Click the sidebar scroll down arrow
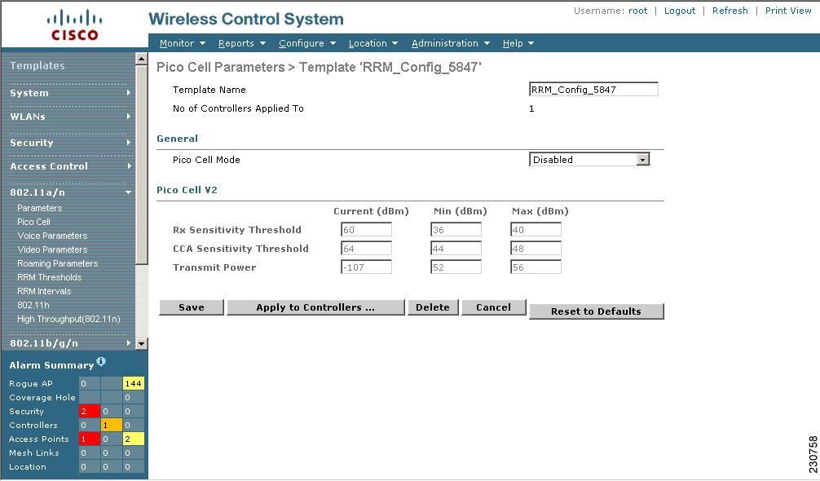The image size is (820, 481). tap(141, 343)
